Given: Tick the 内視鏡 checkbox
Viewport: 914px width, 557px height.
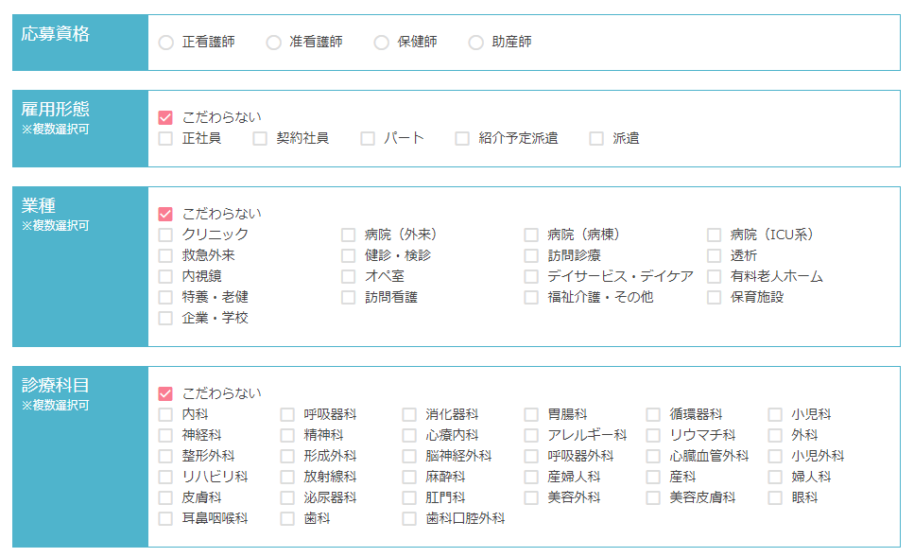Looking at the screenshot, I should coord(165,277).
